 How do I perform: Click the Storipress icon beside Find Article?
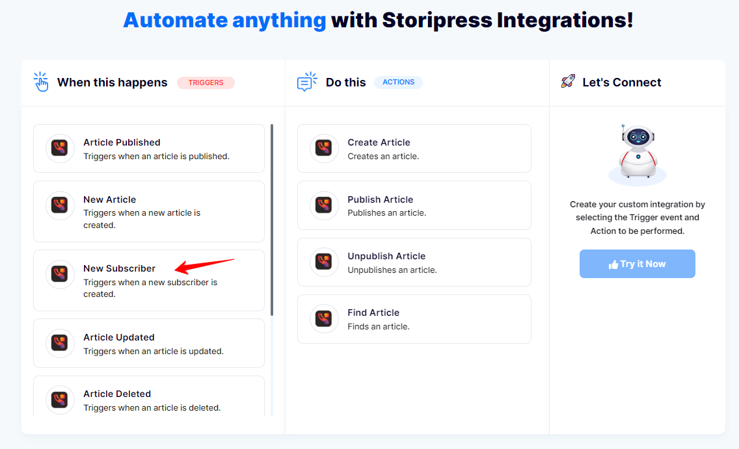tap(324, 319)
